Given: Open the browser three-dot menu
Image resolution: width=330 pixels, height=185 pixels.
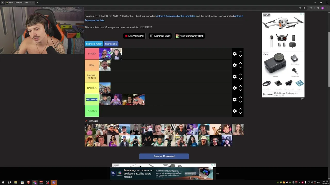Looking at the screenshot, I should [x=327, y=8].
